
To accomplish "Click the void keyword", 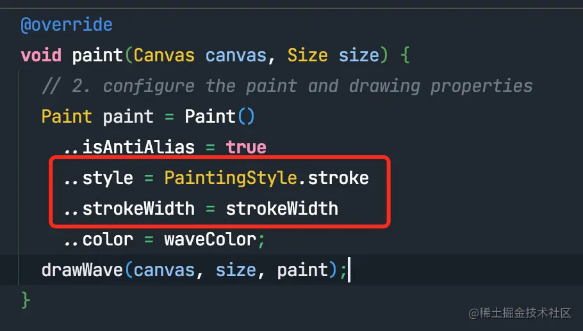I will 41,55.
